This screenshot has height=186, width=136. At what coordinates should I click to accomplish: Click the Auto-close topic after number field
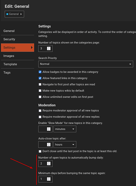[x=45, y=144]
